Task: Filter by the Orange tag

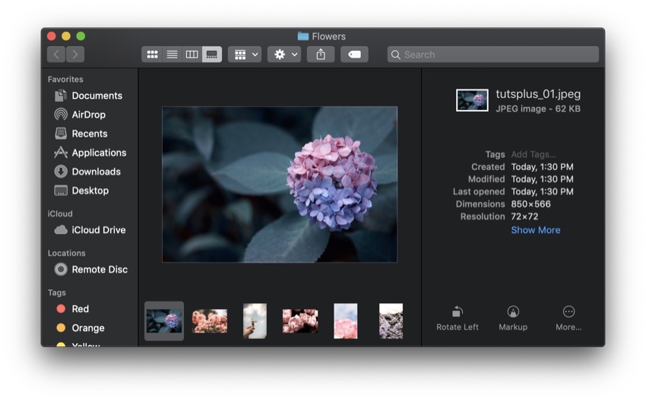Action: 89,328
